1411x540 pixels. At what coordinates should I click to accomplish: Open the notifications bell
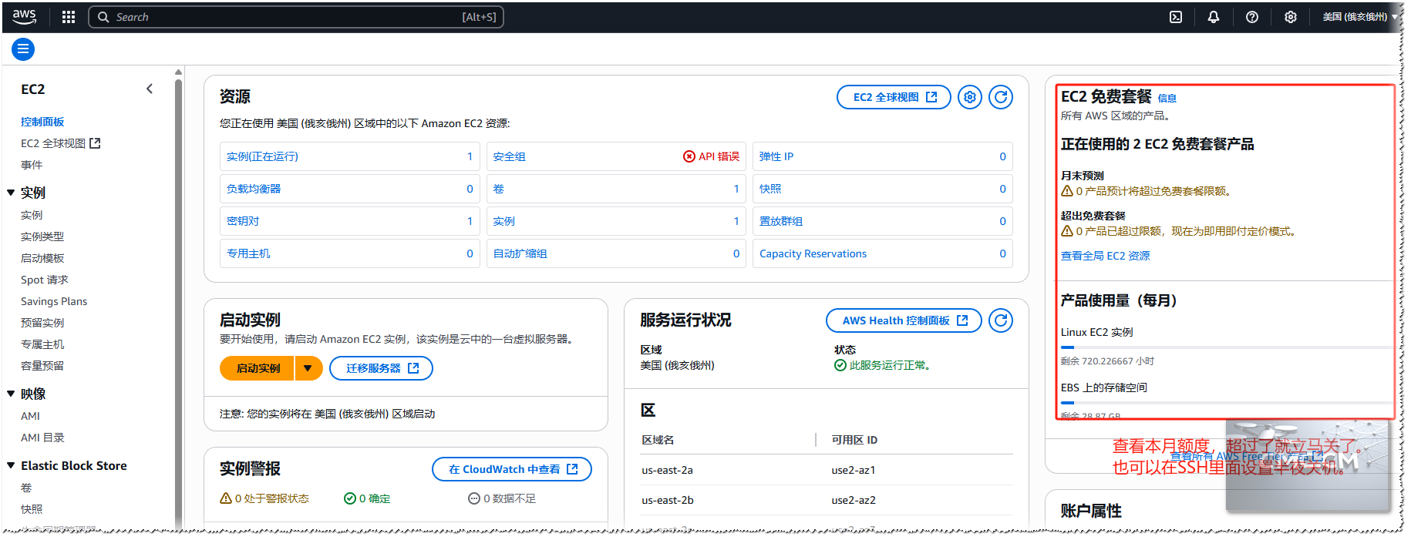click(1214, 17)
